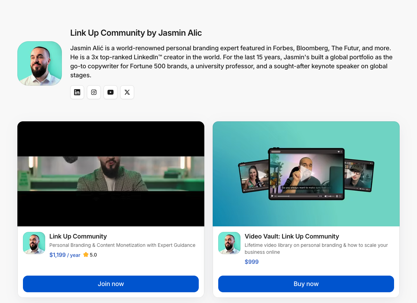Click the speaker volume icon on the preview
The width and height of the screenshot is (417, 303).
tap(326, 196)
